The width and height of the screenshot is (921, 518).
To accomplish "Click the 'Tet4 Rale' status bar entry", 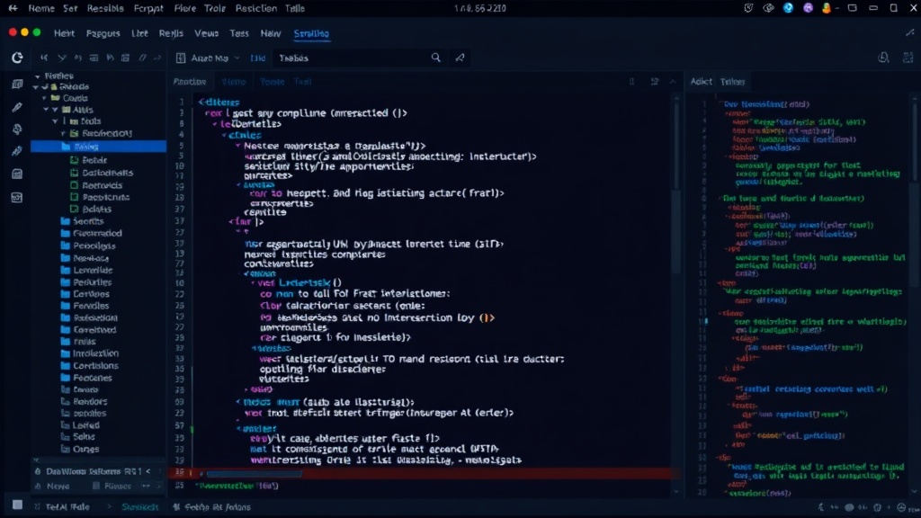I will pyautogui.click(x=67, y=507).
